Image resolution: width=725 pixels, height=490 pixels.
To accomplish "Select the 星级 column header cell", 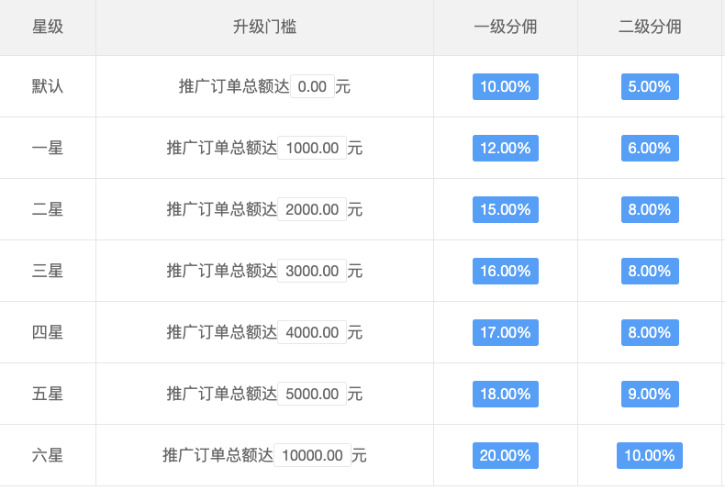I will click(48, 27).
